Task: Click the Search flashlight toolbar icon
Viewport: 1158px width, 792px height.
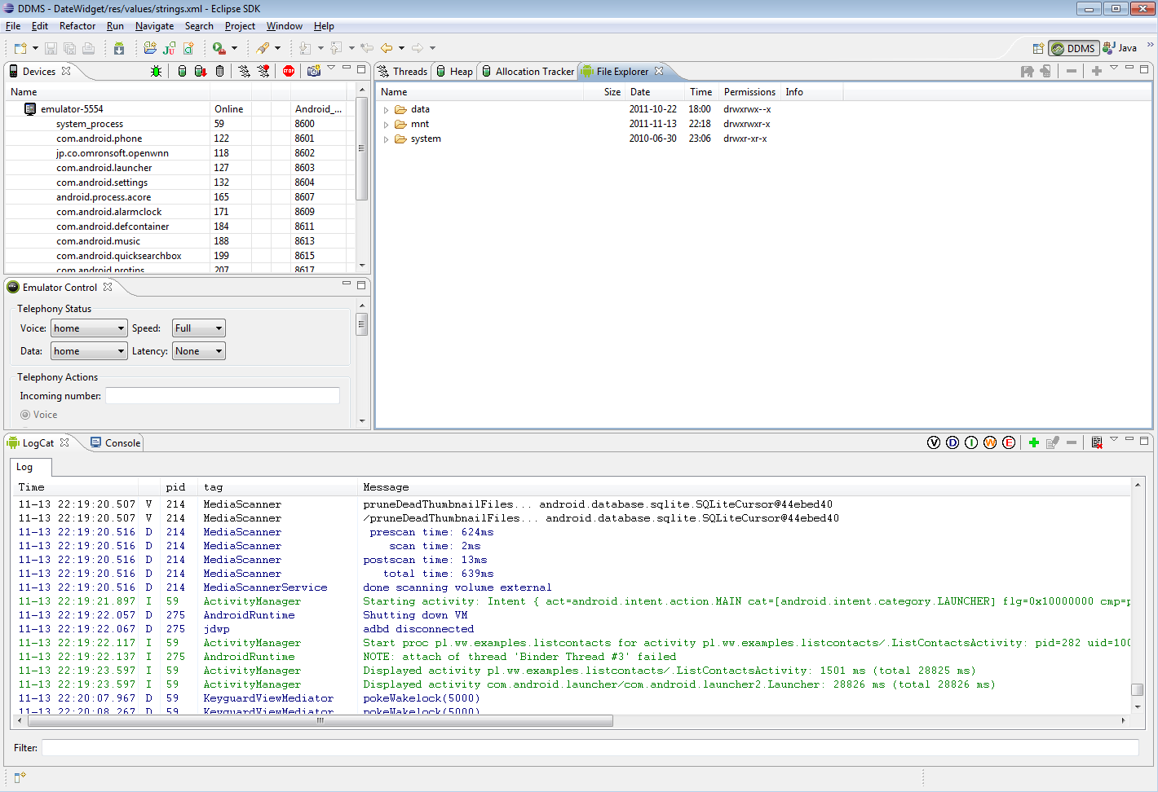Action: click(x=263, y=48)
